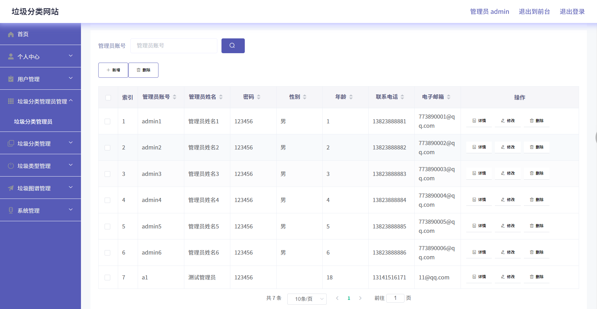This screenshot has height=309, width=597.
Task: Click the grid icon for 垃圾分类管理员管理
Action: (11, 101)
